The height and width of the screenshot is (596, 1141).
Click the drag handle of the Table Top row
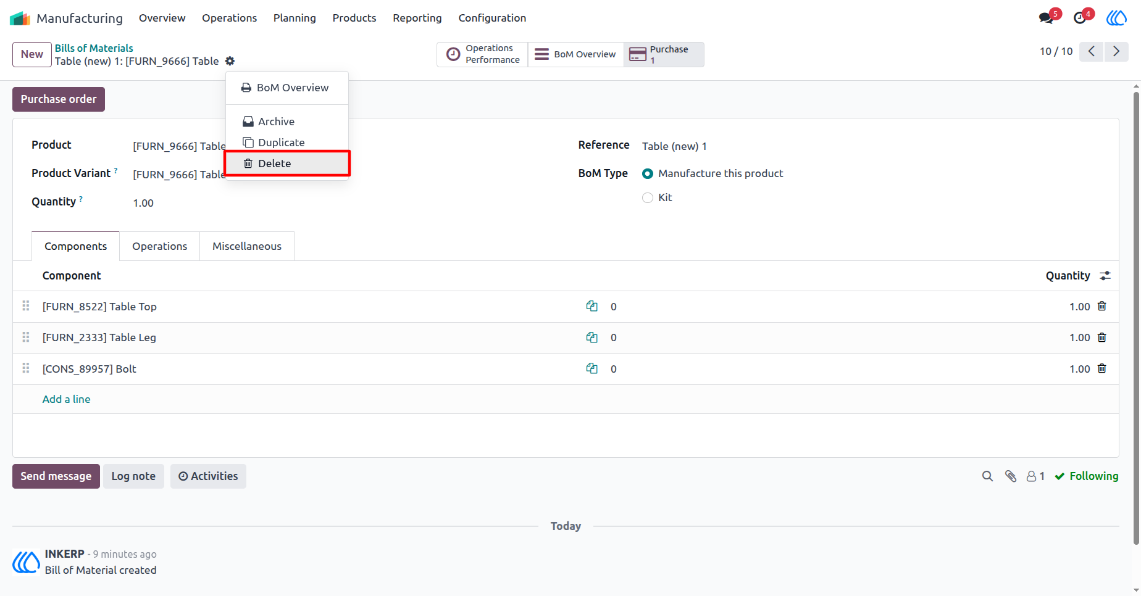tap(26, 305)
